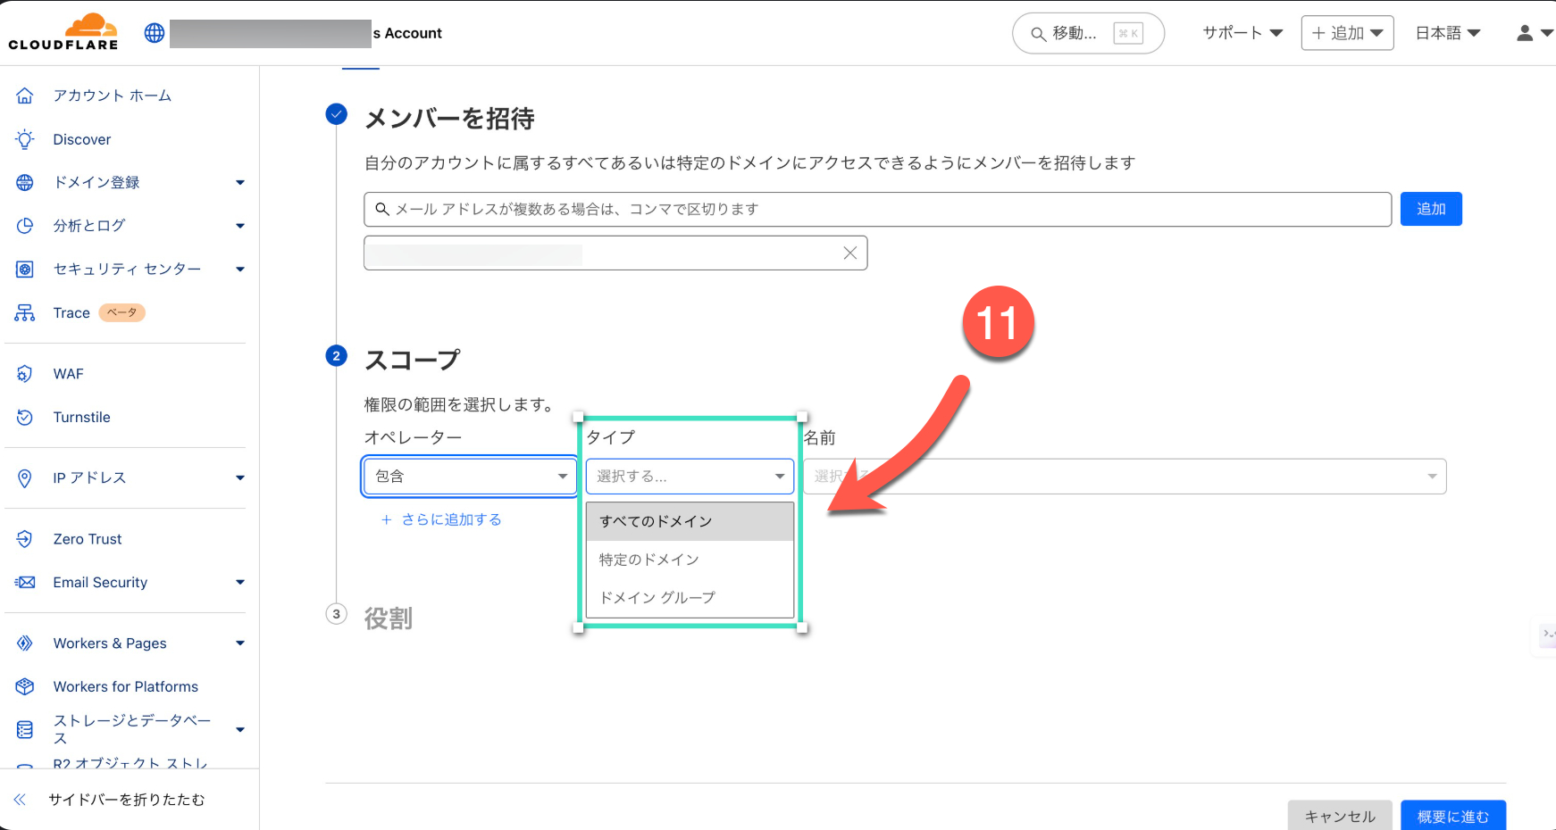1556x830 pixels.
Task: Expand the ドメイン登録 sidebar section
Action: click(239, 183)
